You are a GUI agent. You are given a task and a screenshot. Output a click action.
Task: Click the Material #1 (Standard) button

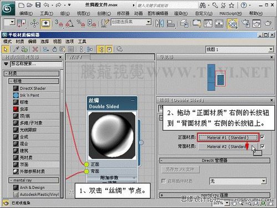[228, 138]
